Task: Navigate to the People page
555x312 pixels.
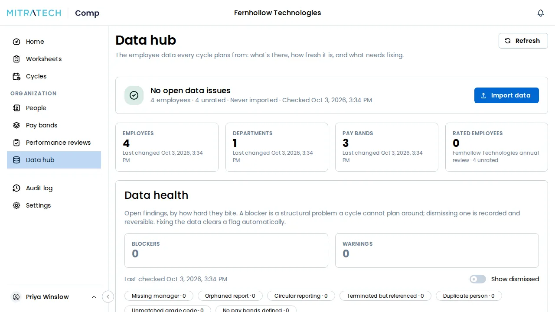Action: (x=54, y=108)
